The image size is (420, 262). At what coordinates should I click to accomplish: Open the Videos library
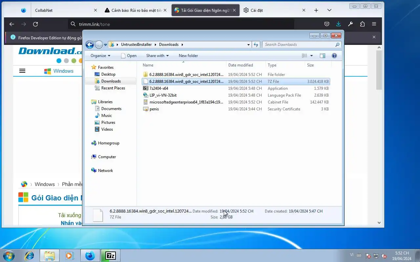pos(107,129)
